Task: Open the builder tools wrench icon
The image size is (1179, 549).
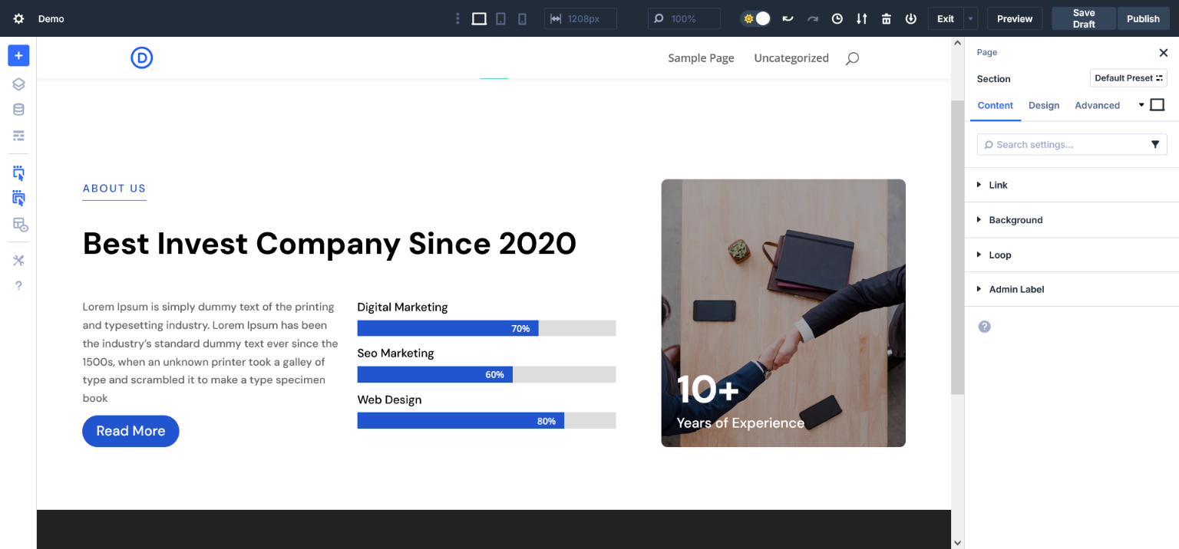Action: 18,261
